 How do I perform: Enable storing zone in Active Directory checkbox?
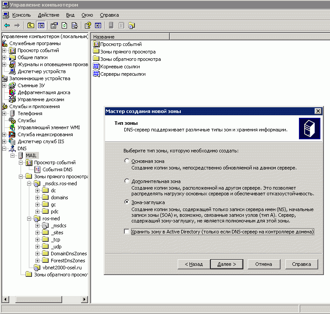click(x=126, y=232)
